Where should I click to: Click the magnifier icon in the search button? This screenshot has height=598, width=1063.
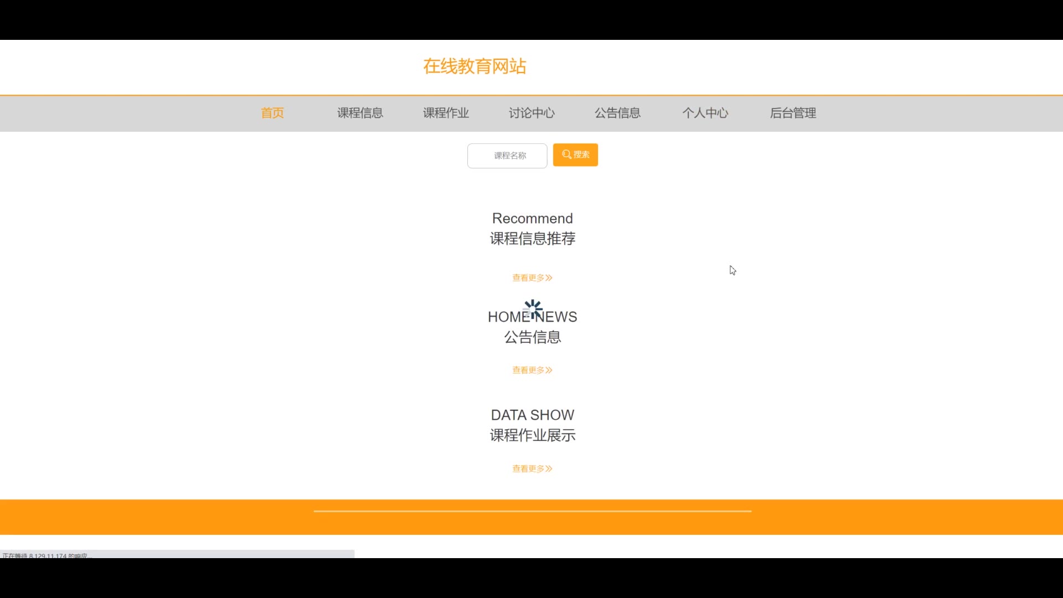(x=566, y=154)
